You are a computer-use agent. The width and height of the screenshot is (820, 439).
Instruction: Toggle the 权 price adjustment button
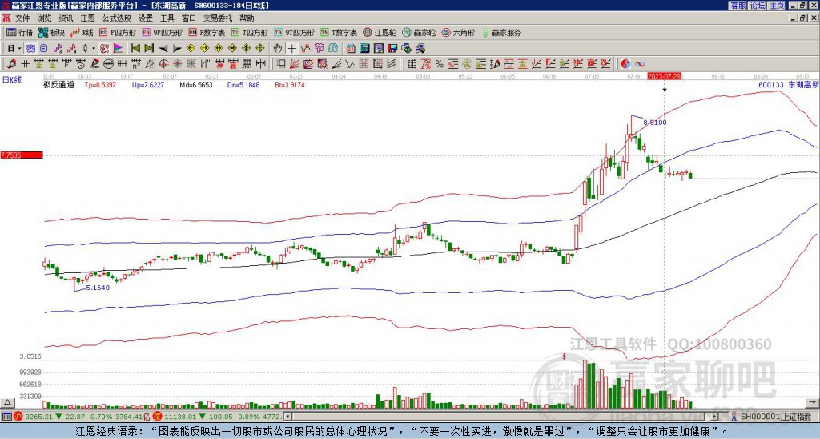point(104,49)
